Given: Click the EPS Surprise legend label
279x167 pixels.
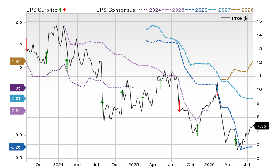Looking at the screenshot, I should pyautogui.click(x=42, y=10).
